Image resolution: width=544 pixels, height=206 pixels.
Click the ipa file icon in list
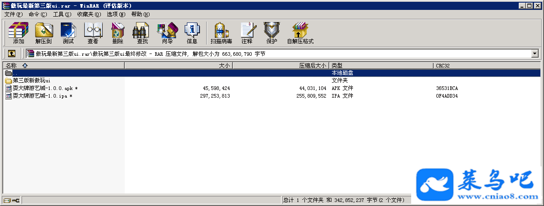(9, 96)
